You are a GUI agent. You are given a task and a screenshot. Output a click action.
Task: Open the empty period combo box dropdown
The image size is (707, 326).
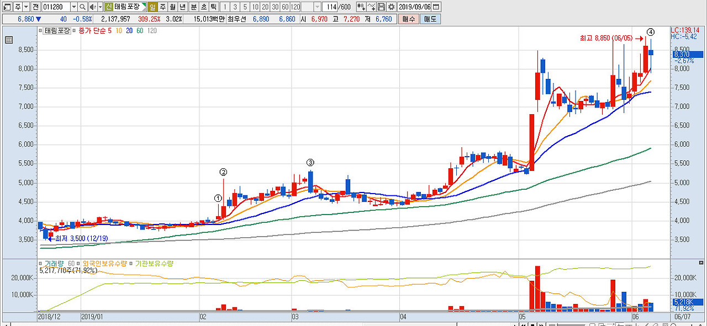point(317,7)
